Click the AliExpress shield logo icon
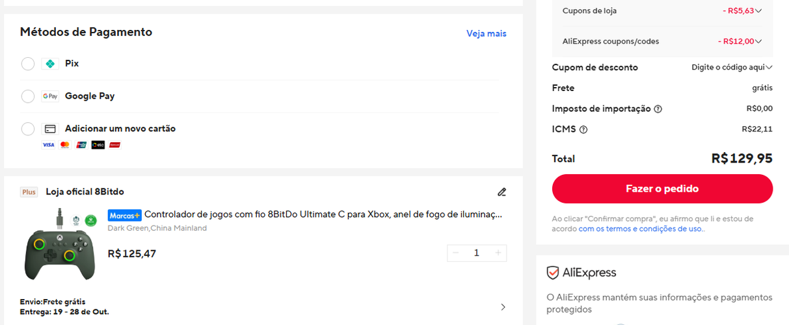 tap(553, 273)
